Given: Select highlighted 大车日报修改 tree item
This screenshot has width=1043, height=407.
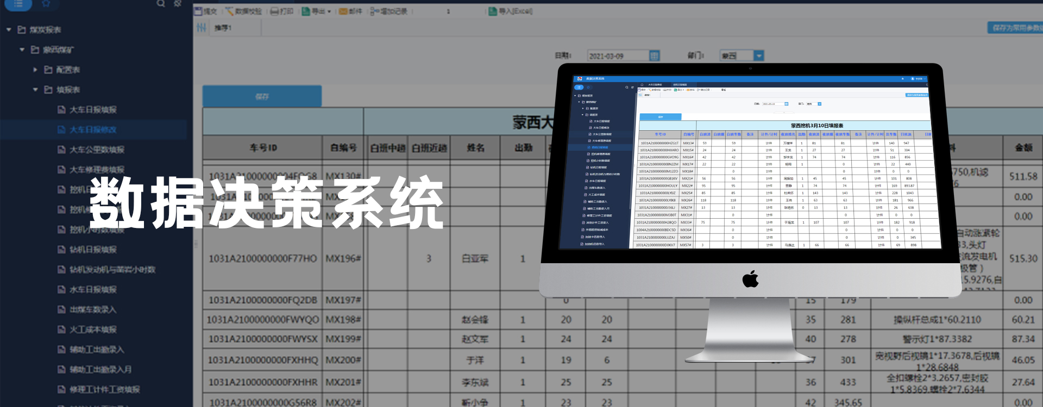Looking at the screenshot, I should [93, 130].
